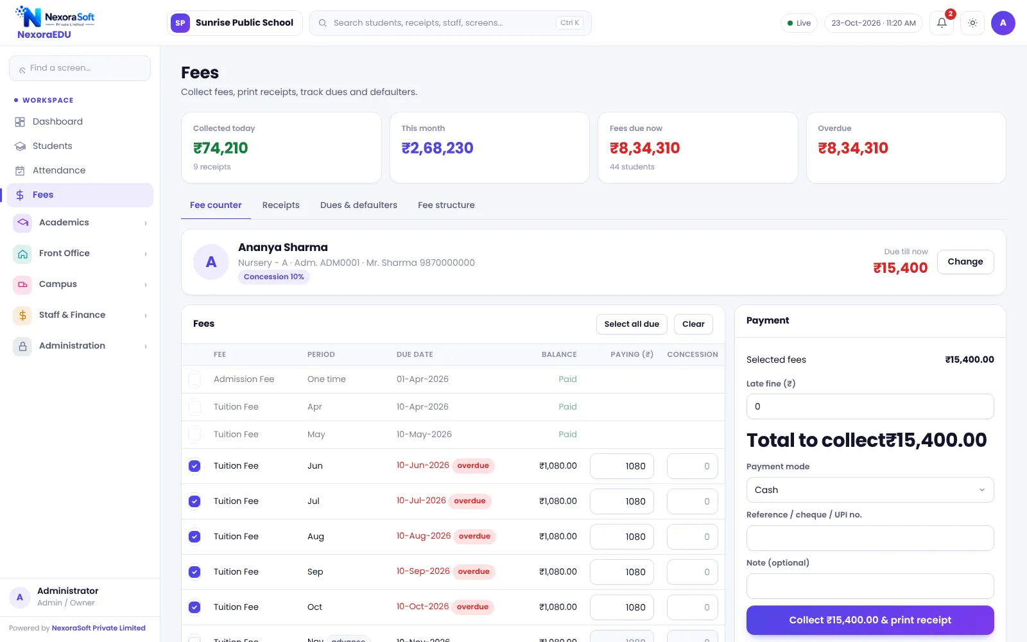Edit the Jul concession field
This screenshot has width=1027, height=642.
[x=692, y=501]
